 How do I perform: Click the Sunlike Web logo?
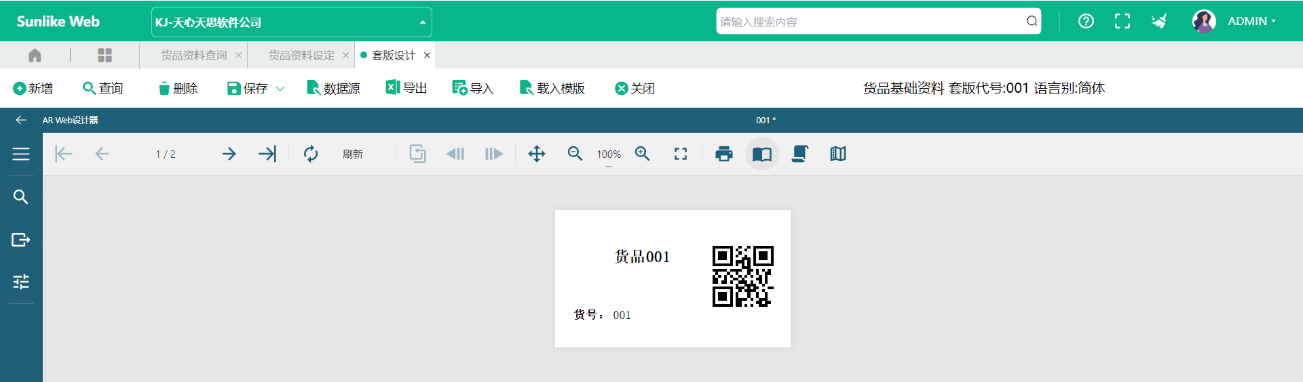tap(58, 22)
